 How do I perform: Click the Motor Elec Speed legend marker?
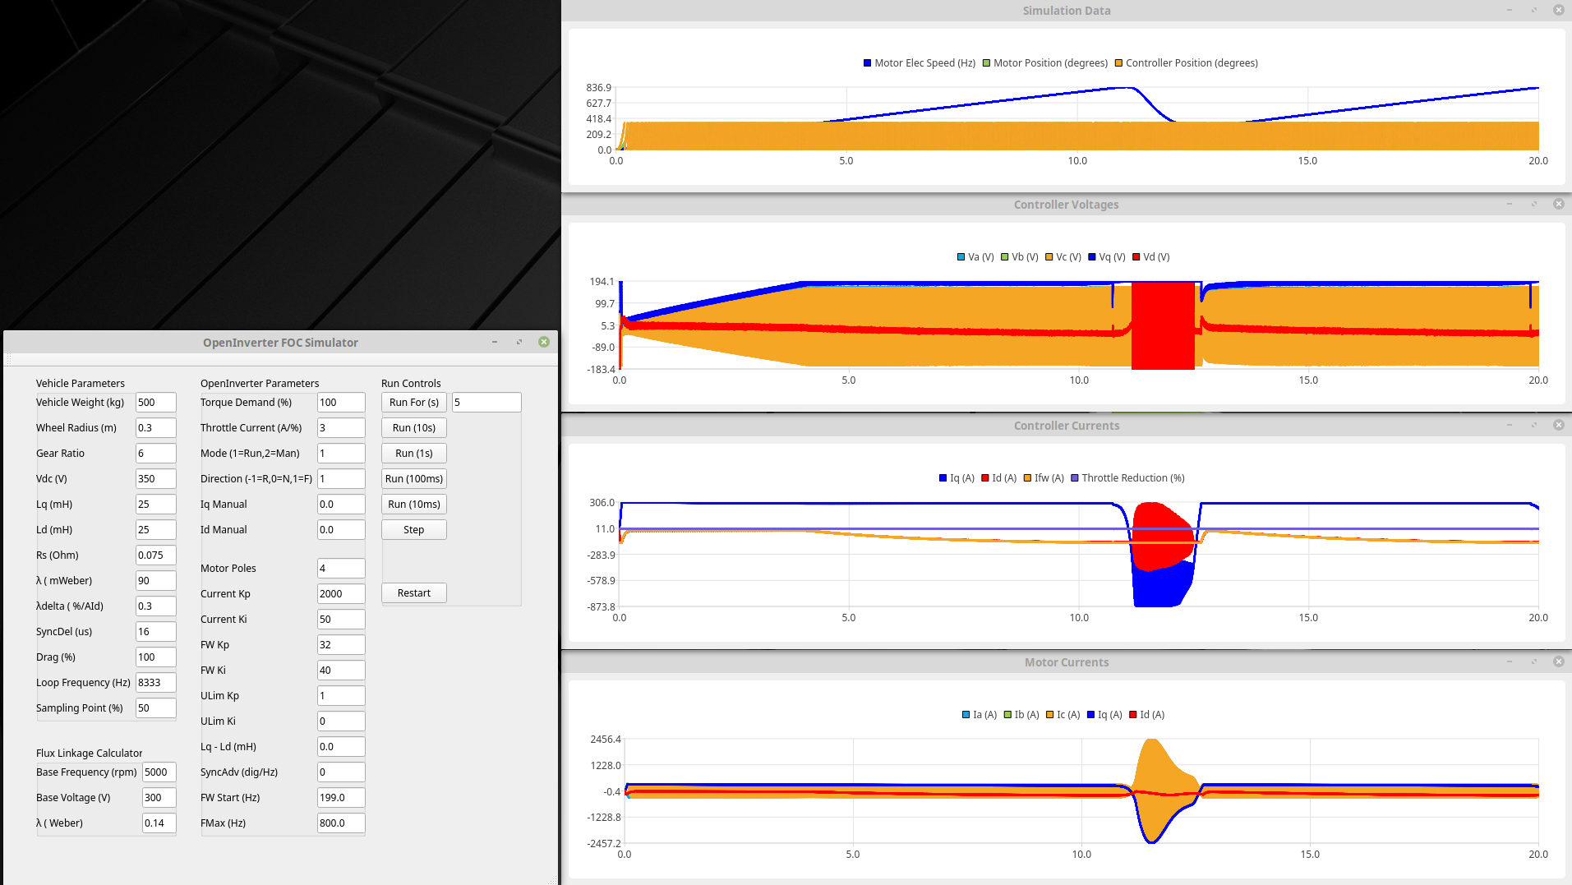pos(867,63)
